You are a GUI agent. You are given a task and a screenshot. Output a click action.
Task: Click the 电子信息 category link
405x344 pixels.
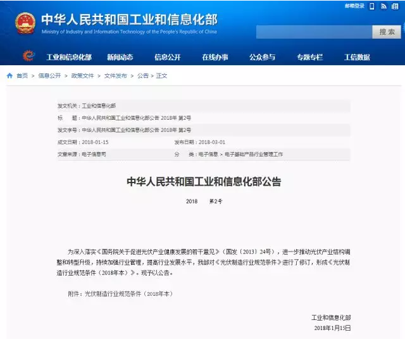click(x=208, y=154)
